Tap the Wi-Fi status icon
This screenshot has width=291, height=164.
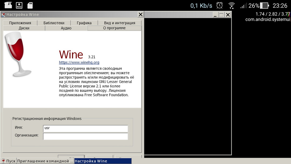point(231,6)
